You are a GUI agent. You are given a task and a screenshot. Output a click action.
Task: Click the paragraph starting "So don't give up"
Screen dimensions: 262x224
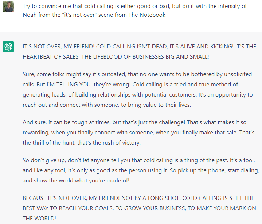[141, 170]
